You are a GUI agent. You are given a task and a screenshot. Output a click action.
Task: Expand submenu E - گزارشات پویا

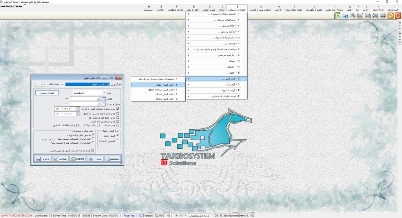(x=217, y=91)
